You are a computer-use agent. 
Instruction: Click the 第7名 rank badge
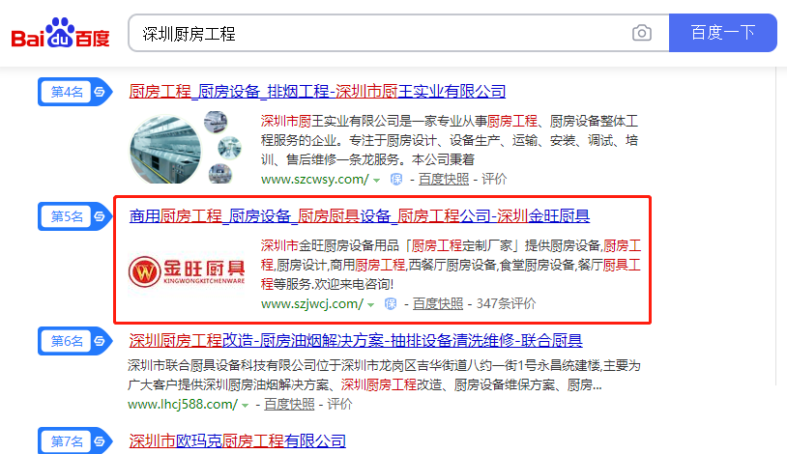(x=74, y=441)
